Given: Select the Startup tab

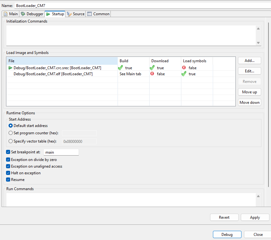Looking at the screenshot, I should click(x=55, y=14).
